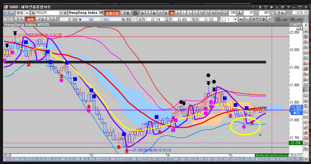Click the stepper beside 86,959 volume
The width and height of the screenshot is (311, 164).
(135, 19)
